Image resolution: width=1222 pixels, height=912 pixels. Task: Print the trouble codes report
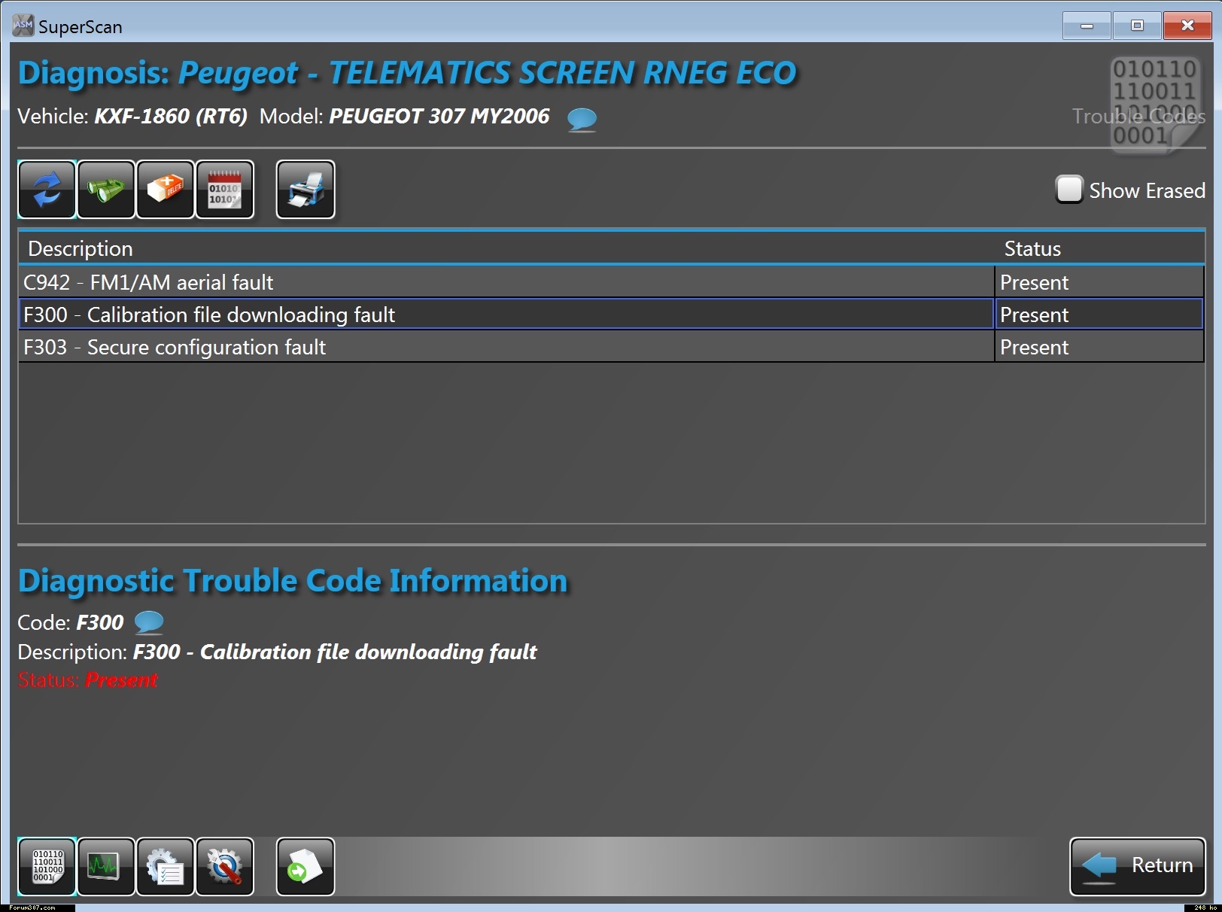point(305,190)
